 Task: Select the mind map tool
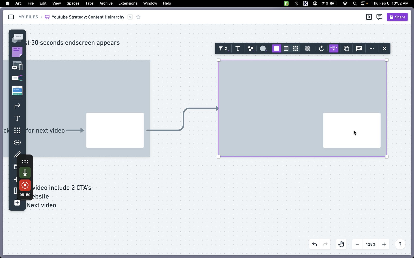(x=17, y=78)
